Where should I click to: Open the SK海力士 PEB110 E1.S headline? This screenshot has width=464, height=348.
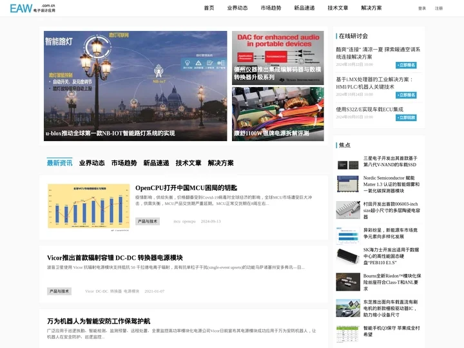pyautogui.click(x=391, y=256)
